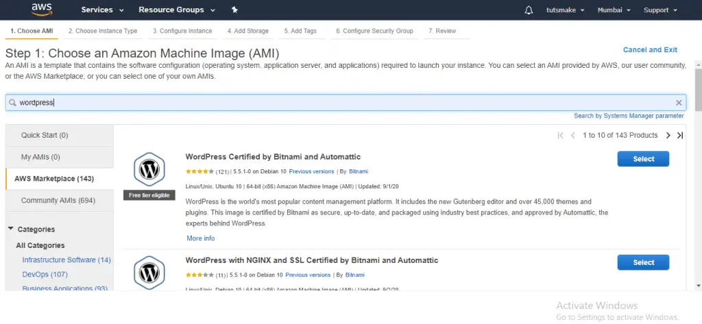
Task: Click the search magnifier icon in AMI search
Action: [x=12, y=103]
